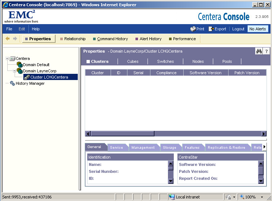Click the ID column header

119,73
